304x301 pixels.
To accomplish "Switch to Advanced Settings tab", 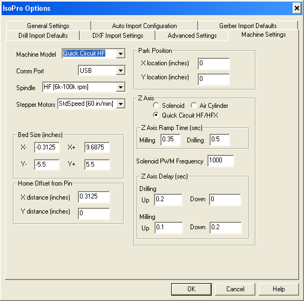I will tap(192, 36).
